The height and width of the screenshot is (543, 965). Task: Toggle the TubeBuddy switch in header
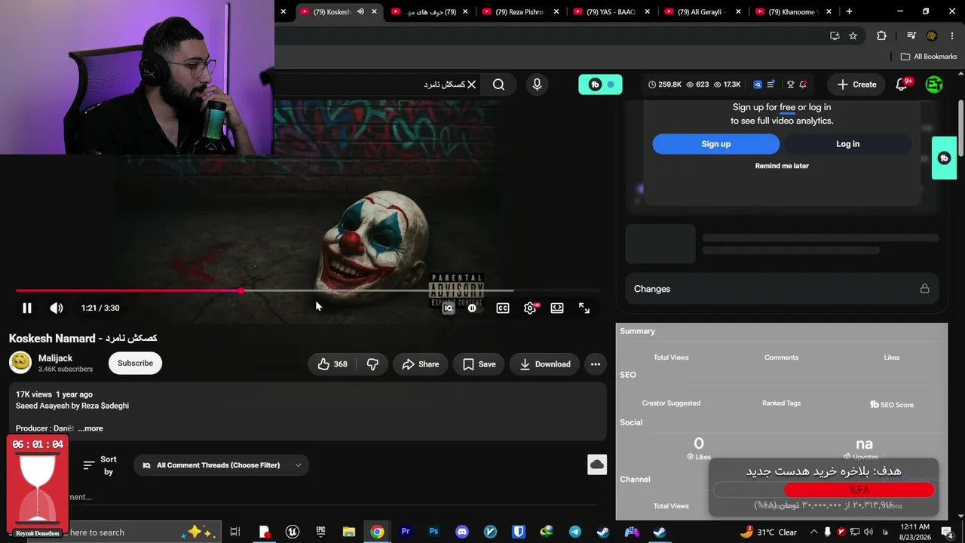(600, 84)
